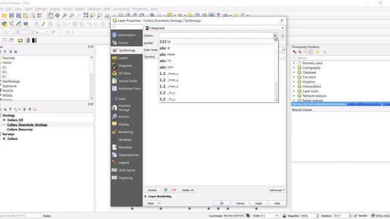The height and width of the screenshot is (219, 390).
Task: Focus the Processing Toolbox search field
Action: pyautogui.click(x=341, y=58)
